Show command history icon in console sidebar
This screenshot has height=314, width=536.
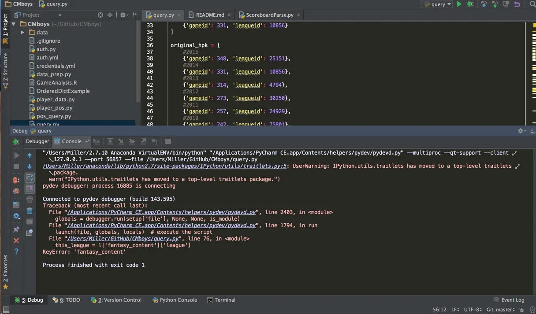coord(30,233)
